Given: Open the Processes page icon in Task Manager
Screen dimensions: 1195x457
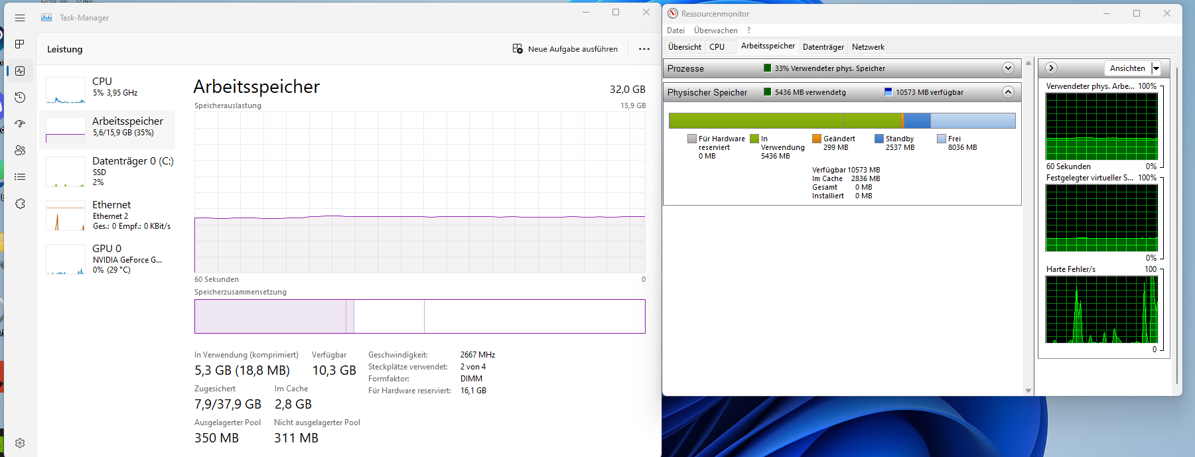Looking at the screenshot, I should (x=20, y=44).
